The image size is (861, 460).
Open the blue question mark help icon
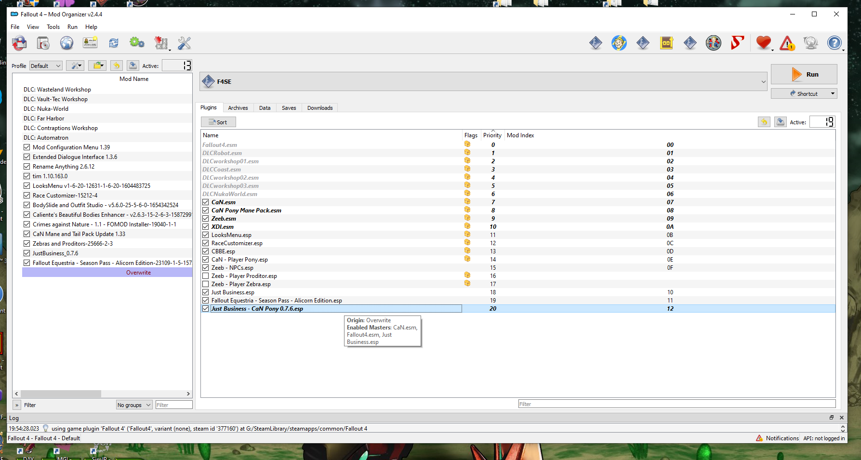point(835,43)
